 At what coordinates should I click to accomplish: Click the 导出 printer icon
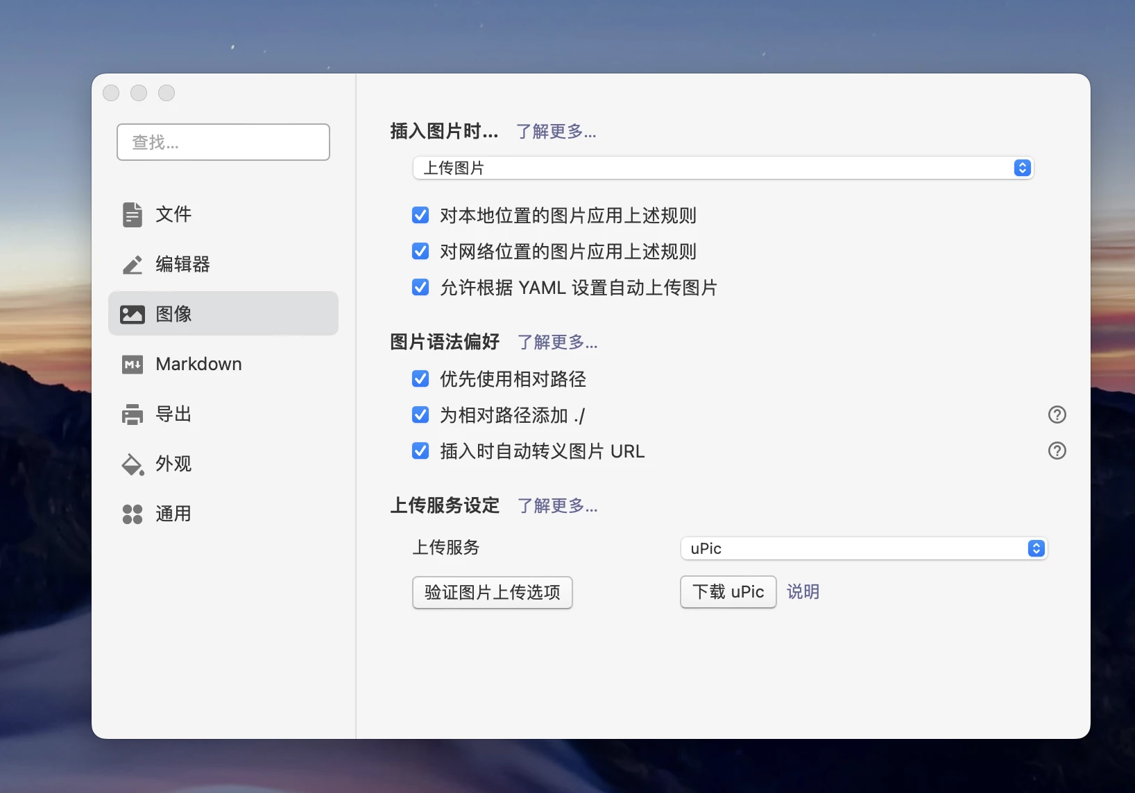click(x=133, y=414)
